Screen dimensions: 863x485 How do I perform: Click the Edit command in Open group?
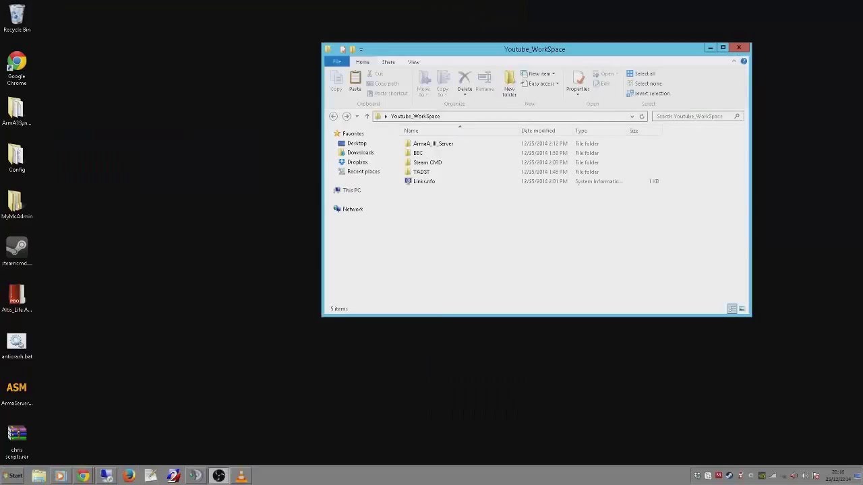(x=601, y=84)
